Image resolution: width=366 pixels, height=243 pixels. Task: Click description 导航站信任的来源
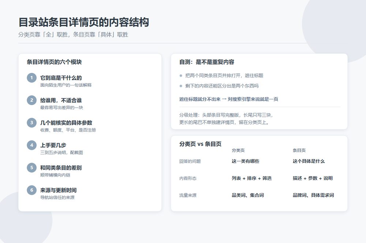pos(57,197)
